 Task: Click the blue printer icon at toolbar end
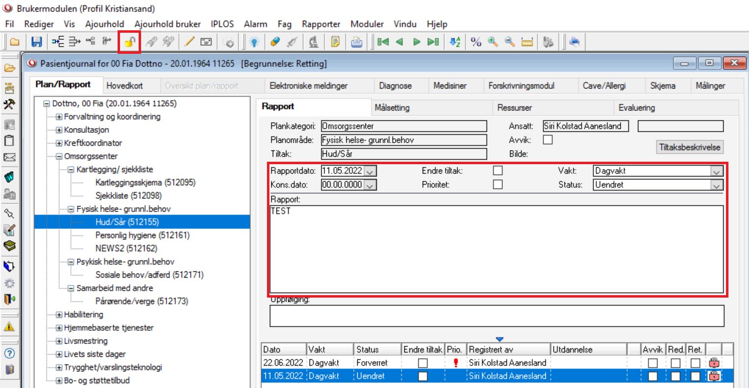coord(575,42)
